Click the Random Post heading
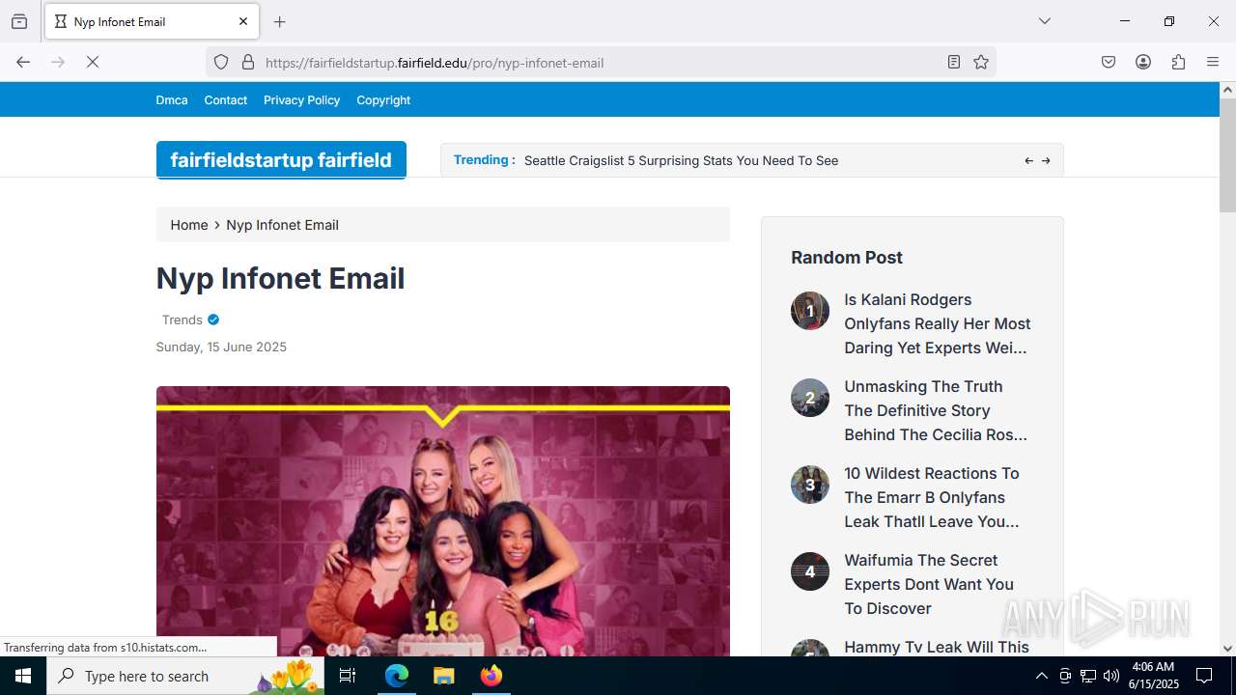The height and width of the screenshot is (695, 1236). tap(847, 258)
